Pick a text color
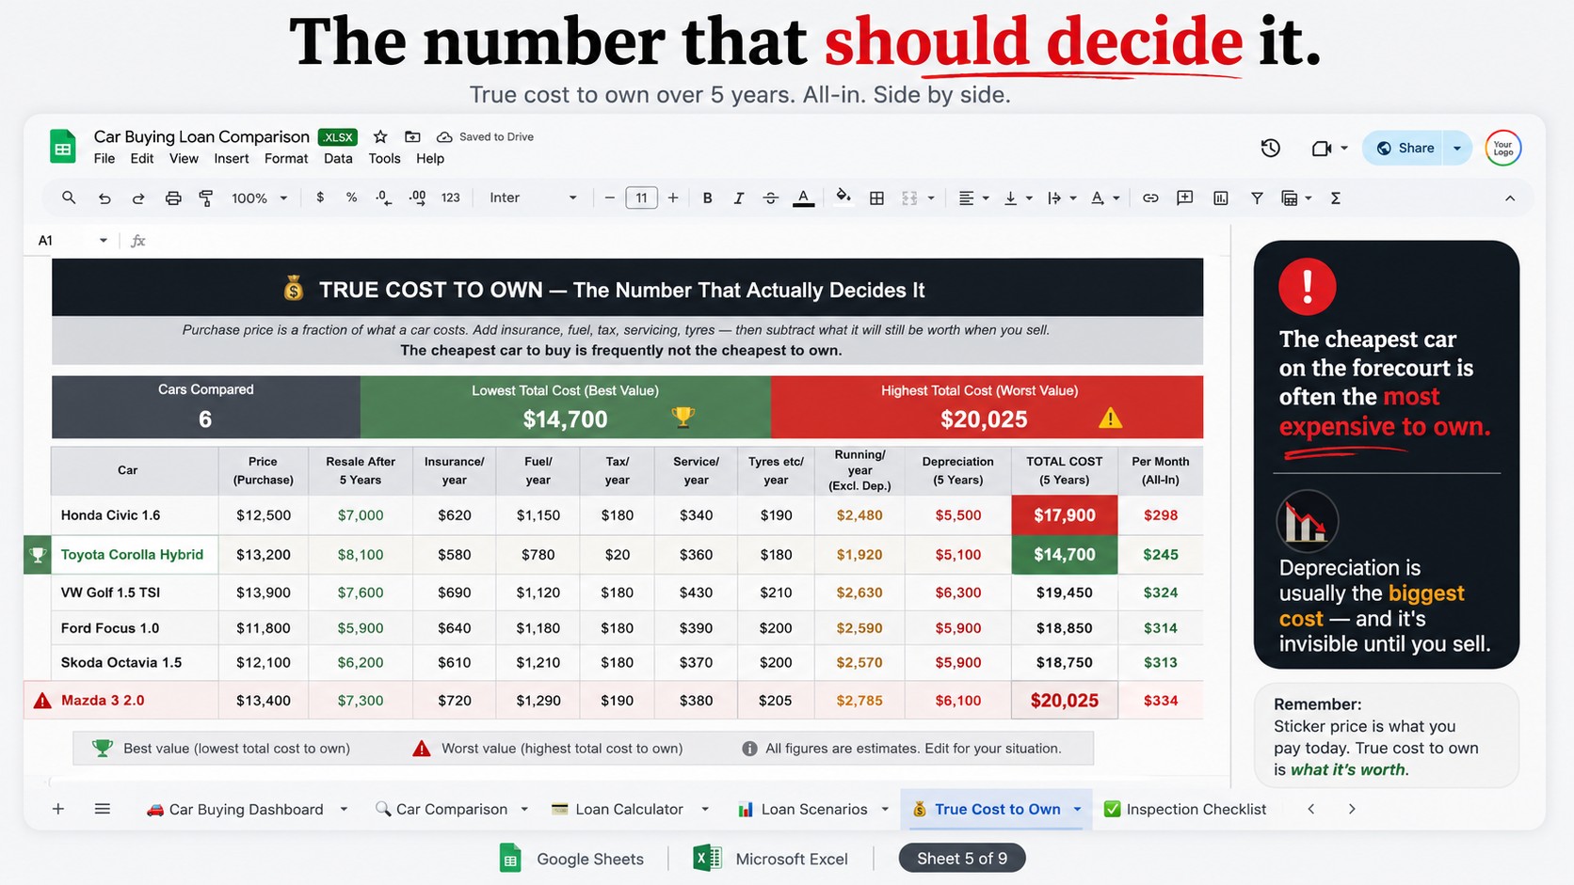 [803, 198]
